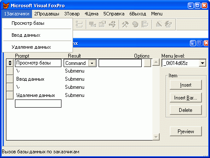Viewport: 210px width, 158px height.
Task: Click the Insert Bar... button
Action: tap(186, 98)
